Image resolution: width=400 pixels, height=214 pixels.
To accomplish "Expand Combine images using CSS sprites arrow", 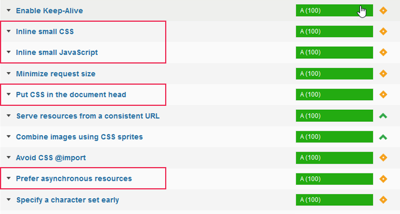I will [x=9, y=137].
